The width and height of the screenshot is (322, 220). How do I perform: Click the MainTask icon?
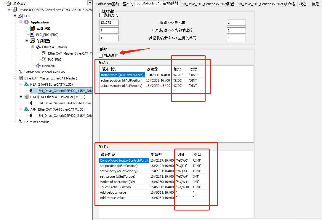pyautogui.click(x=38, y=66)
